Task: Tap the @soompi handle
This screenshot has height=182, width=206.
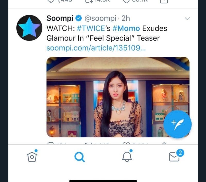Action: coord(100,18)
